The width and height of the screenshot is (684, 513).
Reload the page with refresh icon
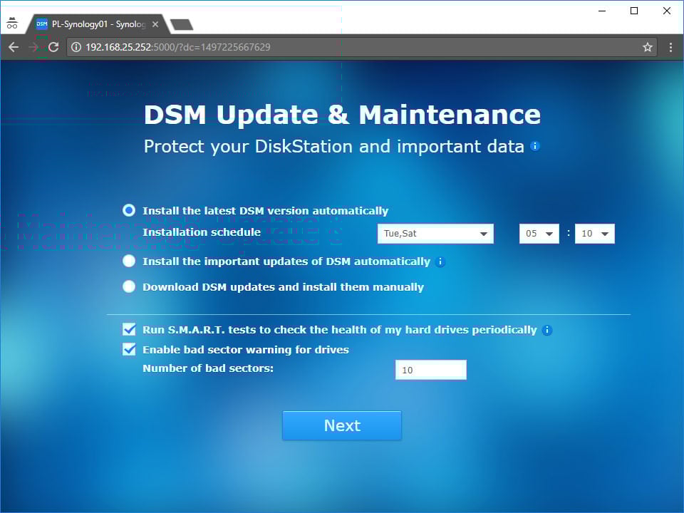click(x=53, y=47)
